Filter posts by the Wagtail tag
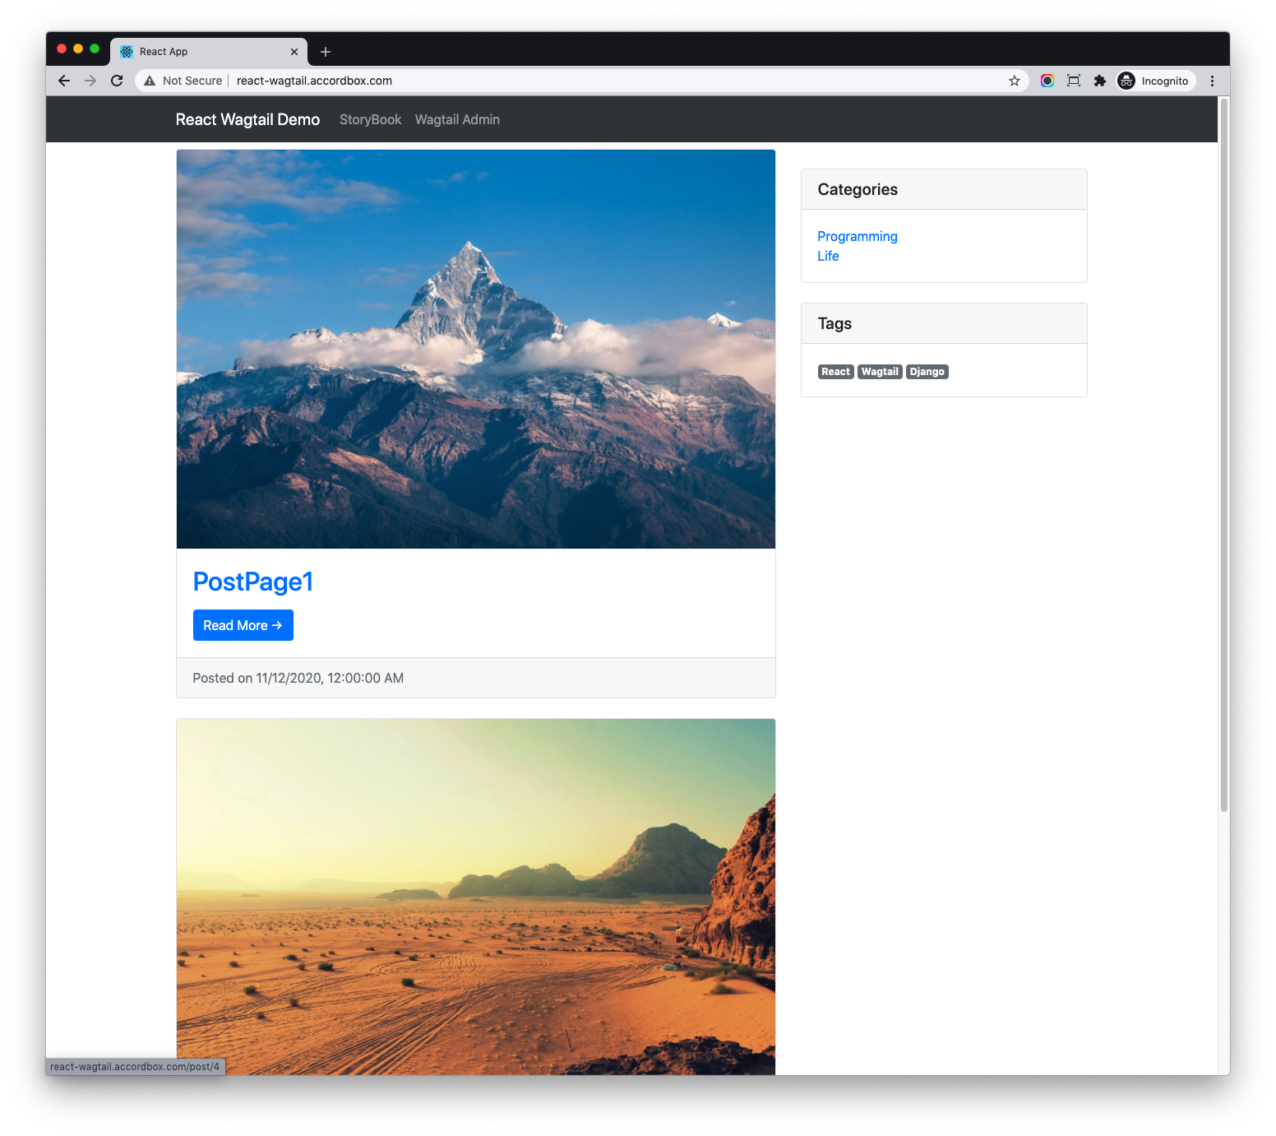The height and width of the screenshot is (1136, 1276). pyautogui.click(x=880, y=372)
